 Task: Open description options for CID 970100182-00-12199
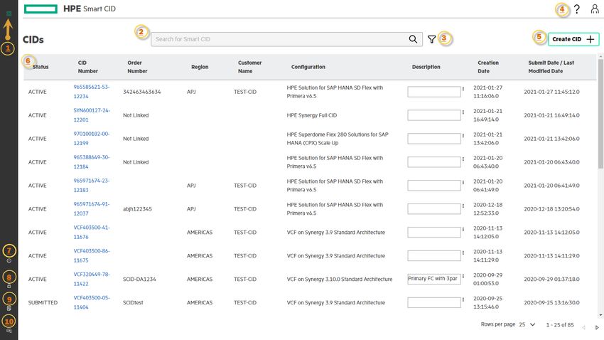pyautogui.click(x=463, y=136)
